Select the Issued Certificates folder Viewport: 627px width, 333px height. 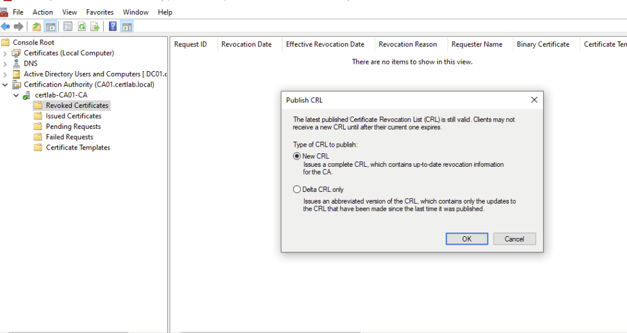click(74, 116)
